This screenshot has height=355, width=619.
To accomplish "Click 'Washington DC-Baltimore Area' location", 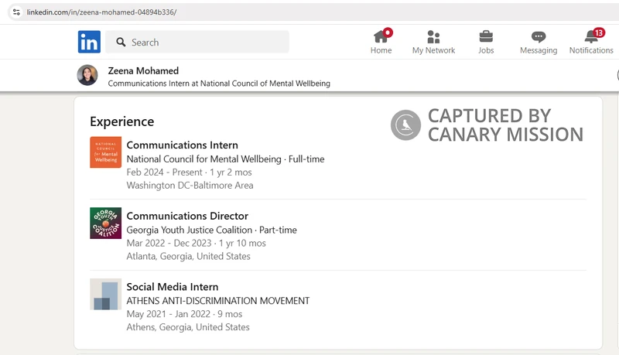I will [190, 186].
